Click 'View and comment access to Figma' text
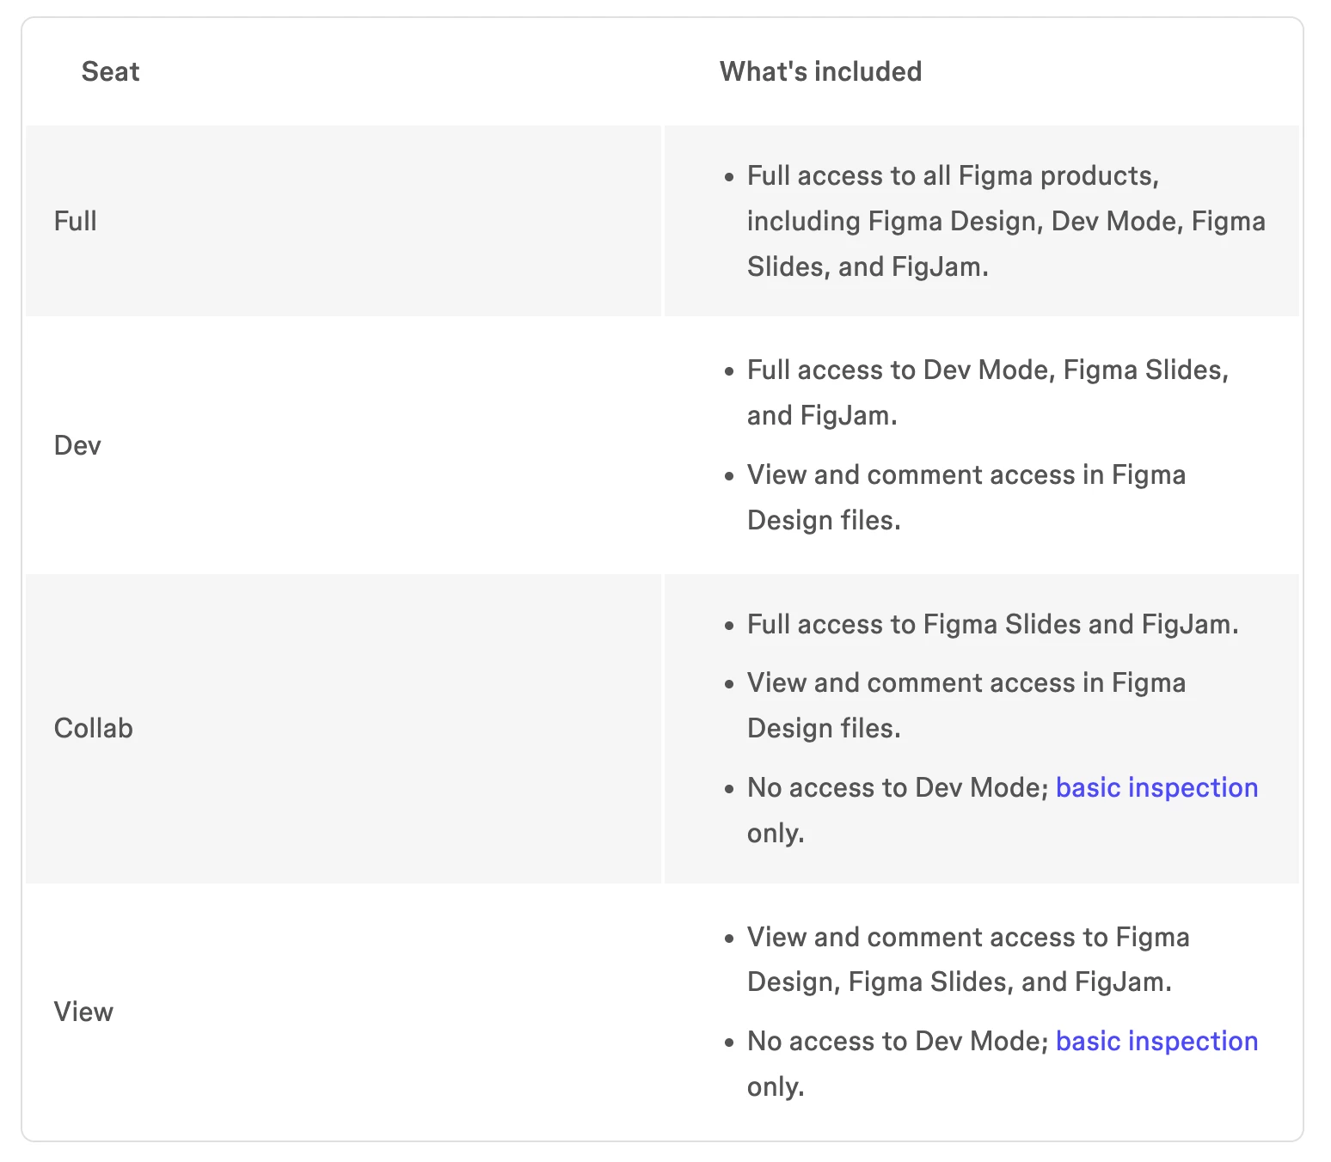The width and height of the screenshot is (1331, 1162). coord(968,937)
